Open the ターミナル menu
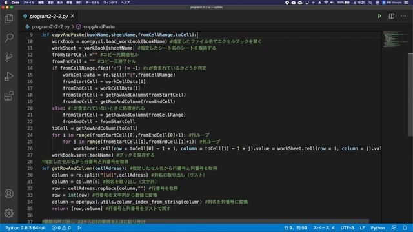The width and height of the screenshot is (413, 232). point(92,3)
